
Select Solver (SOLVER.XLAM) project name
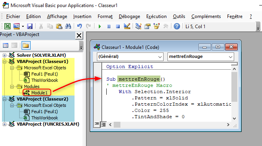coord(41,55)
